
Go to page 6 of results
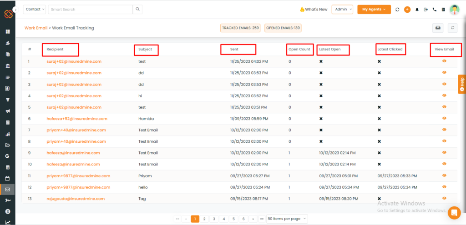pyautogui.click(x=243, y=219)
